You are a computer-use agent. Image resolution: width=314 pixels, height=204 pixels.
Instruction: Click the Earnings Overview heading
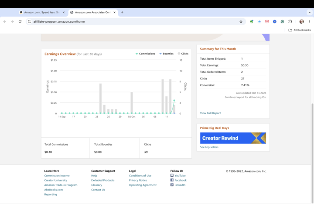pos(60,54)
